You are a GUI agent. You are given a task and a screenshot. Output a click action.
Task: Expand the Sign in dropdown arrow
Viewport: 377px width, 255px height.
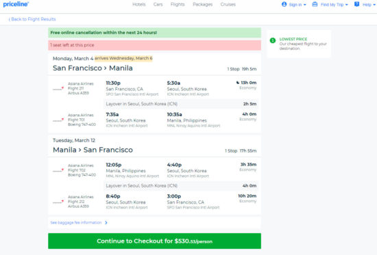[x=305, y=5]
